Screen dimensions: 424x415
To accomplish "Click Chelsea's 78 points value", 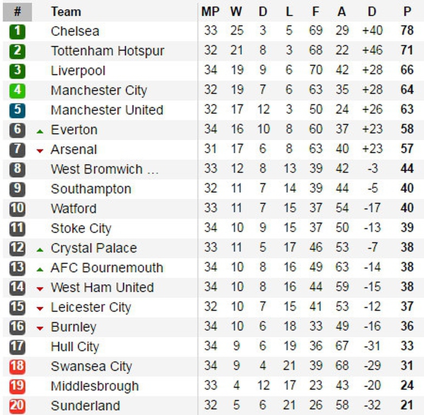I will point(407,31).
